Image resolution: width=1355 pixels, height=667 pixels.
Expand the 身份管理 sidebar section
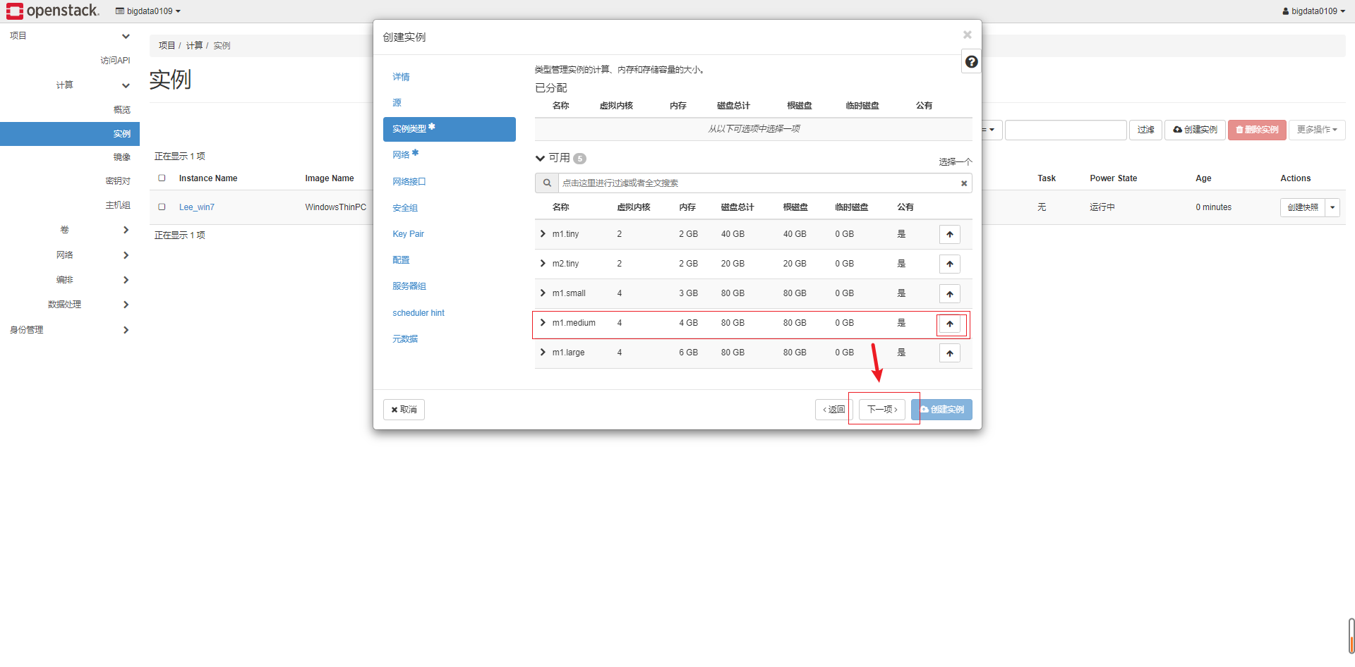pos(70,330)
